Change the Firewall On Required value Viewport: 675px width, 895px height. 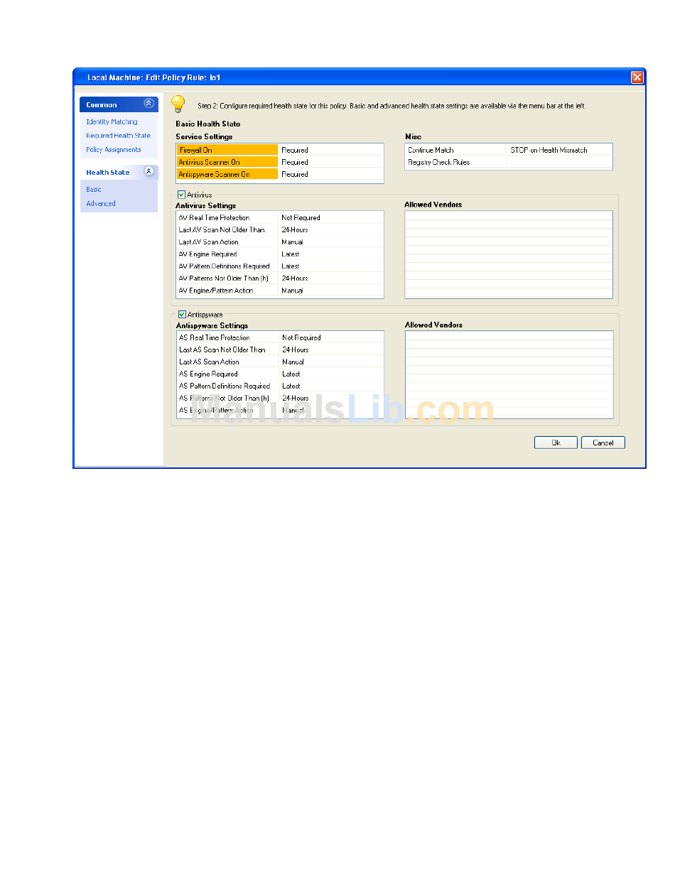coord(330,151)
